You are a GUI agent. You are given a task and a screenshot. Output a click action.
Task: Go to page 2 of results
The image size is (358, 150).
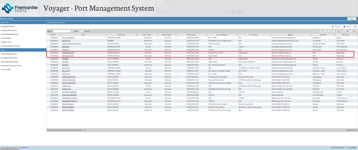click(322, 31)
